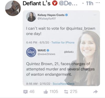
Task: Open Defiant L's profile avatar
Action: click(13, 8)
